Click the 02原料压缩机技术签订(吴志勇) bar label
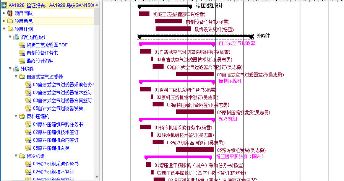The width and height of the screenshot is (344, 181). (x=187, y=98)
